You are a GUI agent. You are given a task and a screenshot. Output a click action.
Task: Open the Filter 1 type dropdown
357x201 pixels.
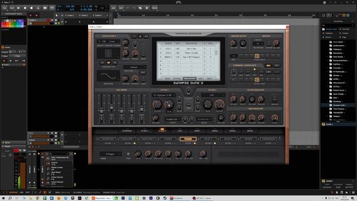click(164, 95)
